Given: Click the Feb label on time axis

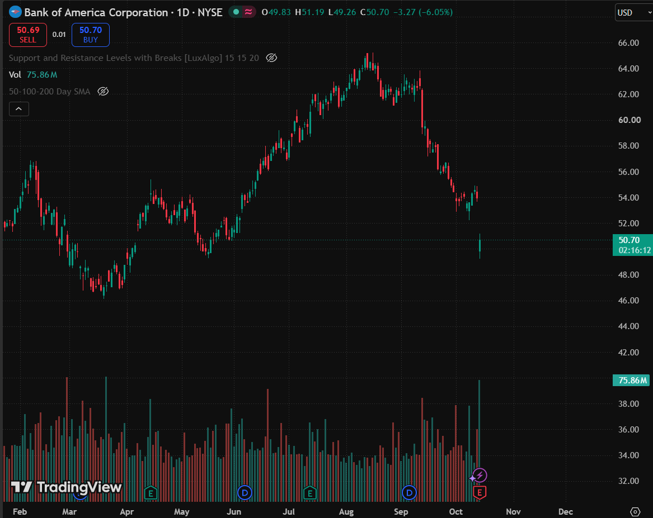Looking at the screenshot, I should coord(20,512).
